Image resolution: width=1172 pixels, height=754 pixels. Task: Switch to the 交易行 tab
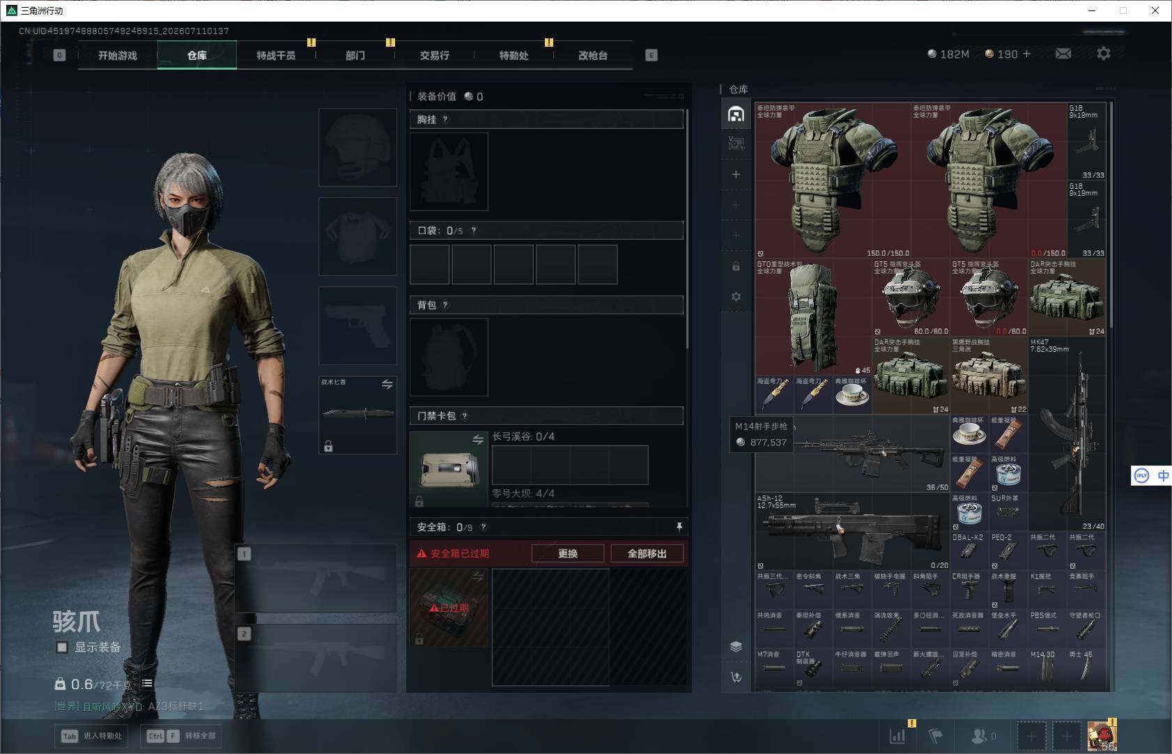pyautogui.click(x=435, y=55)
